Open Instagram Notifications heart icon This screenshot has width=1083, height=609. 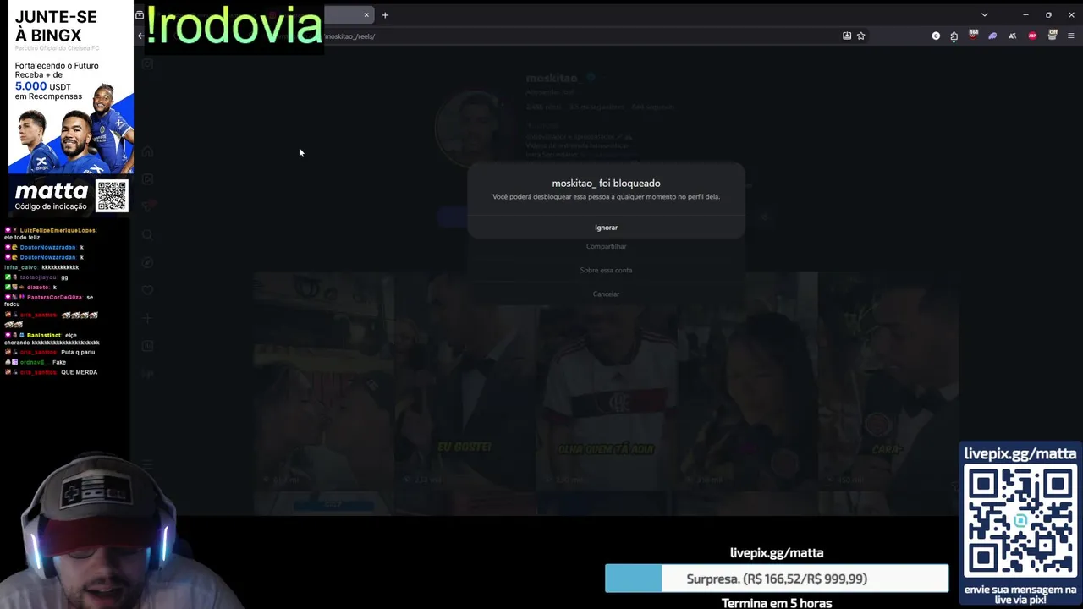pos(147,290)
